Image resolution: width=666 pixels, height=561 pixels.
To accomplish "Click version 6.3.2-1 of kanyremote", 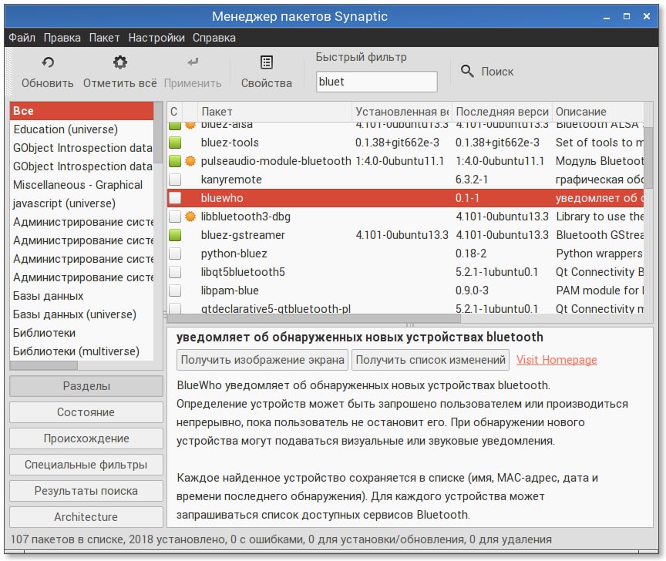I will click(x=472, y=180).
